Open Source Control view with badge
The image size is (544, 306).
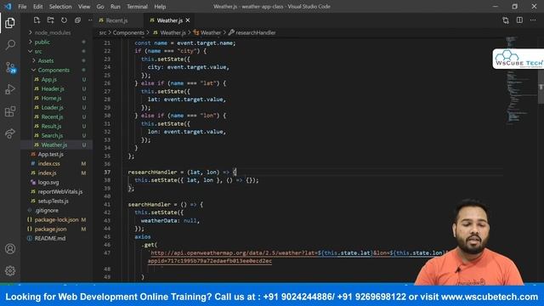tap(10, 67)
